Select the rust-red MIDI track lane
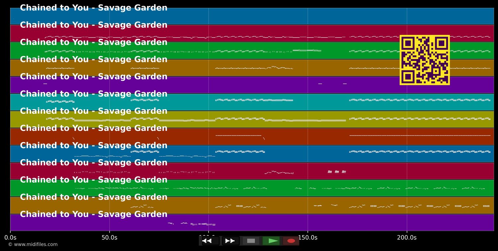This screenshot has height=251, width=498. click(252, 137)
